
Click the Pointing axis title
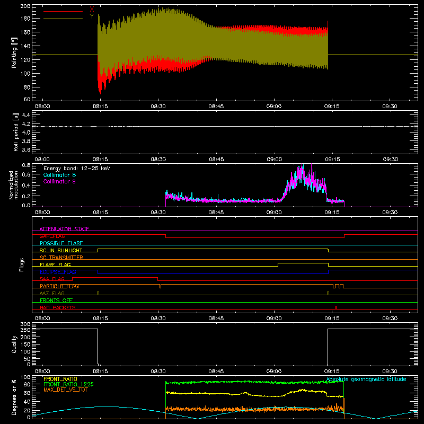(14, 52)
